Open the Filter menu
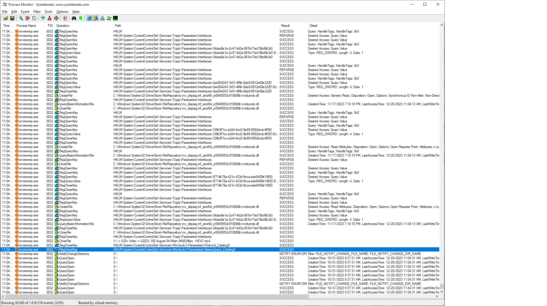This screenshot has width=547, height=306. tap(37, 12)
